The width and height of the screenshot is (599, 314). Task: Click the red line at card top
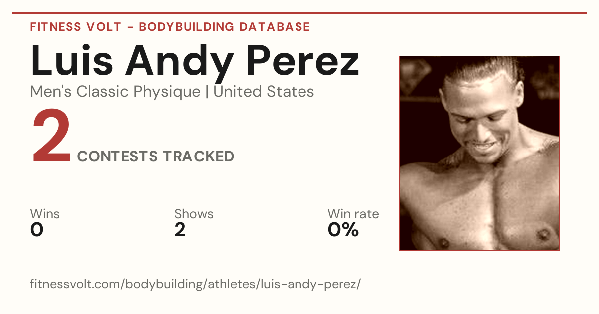(299, 13)
